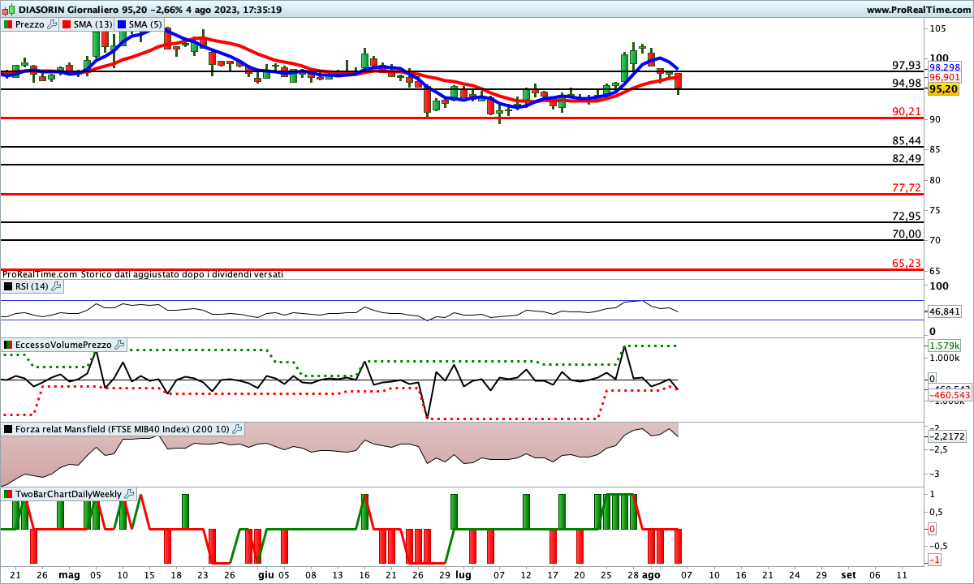This screenshot has width=974, height=584.
Task: Open Forza relat Mansfield wrench settings
Action: [236, 429]
